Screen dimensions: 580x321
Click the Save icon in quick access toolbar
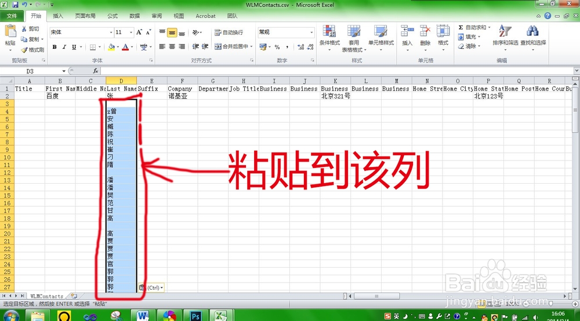pyautogui.click(x=15, y=5)
